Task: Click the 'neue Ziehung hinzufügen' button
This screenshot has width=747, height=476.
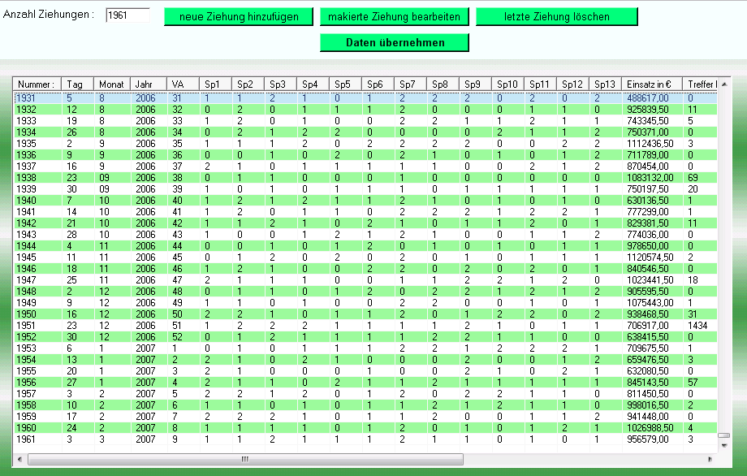Action: (239, 17)
